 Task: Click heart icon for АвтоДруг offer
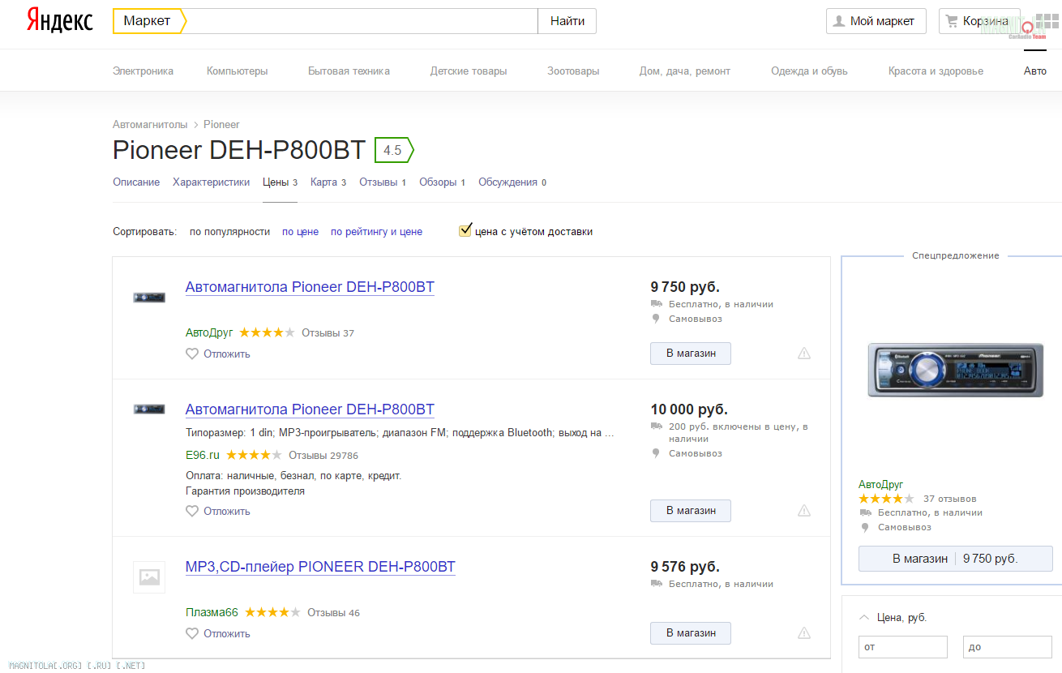point(192,354)
